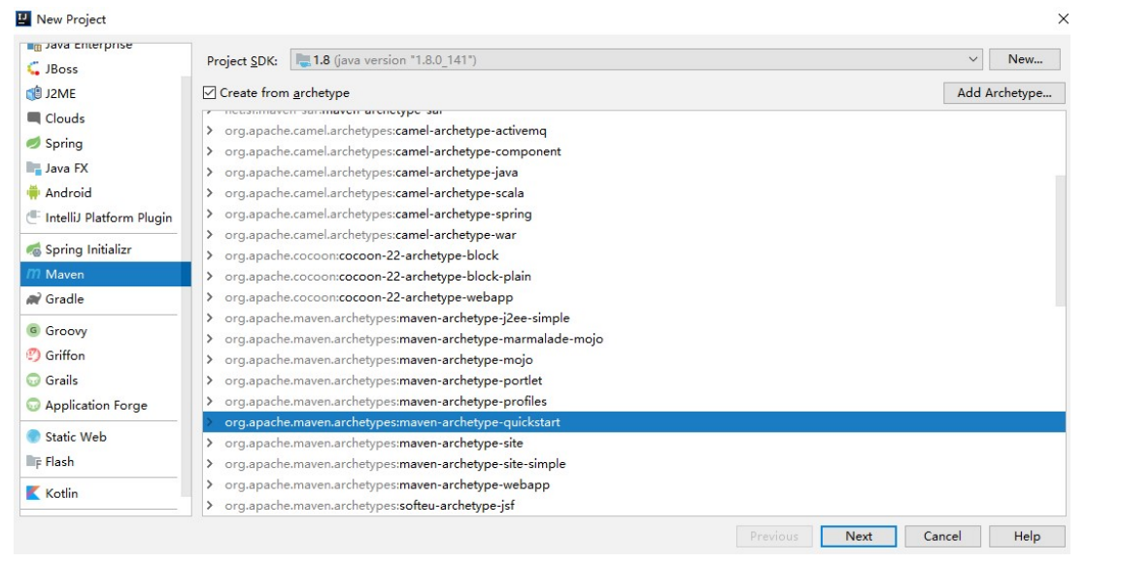This screenshot has width=1121, height=564.
Task: Select JBoss project type
Action: point(101,69)
